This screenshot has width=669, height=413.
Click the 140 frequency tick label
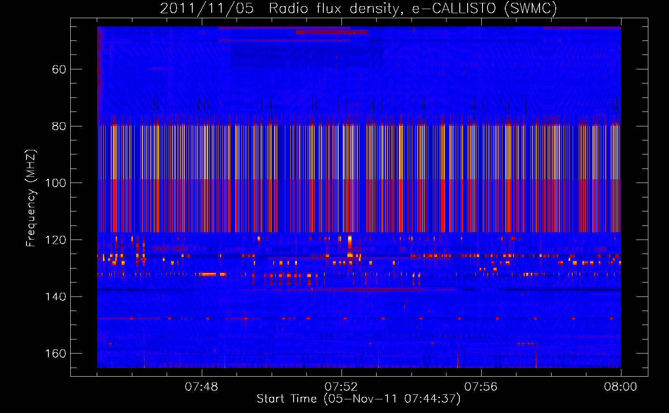coord(55,297)
